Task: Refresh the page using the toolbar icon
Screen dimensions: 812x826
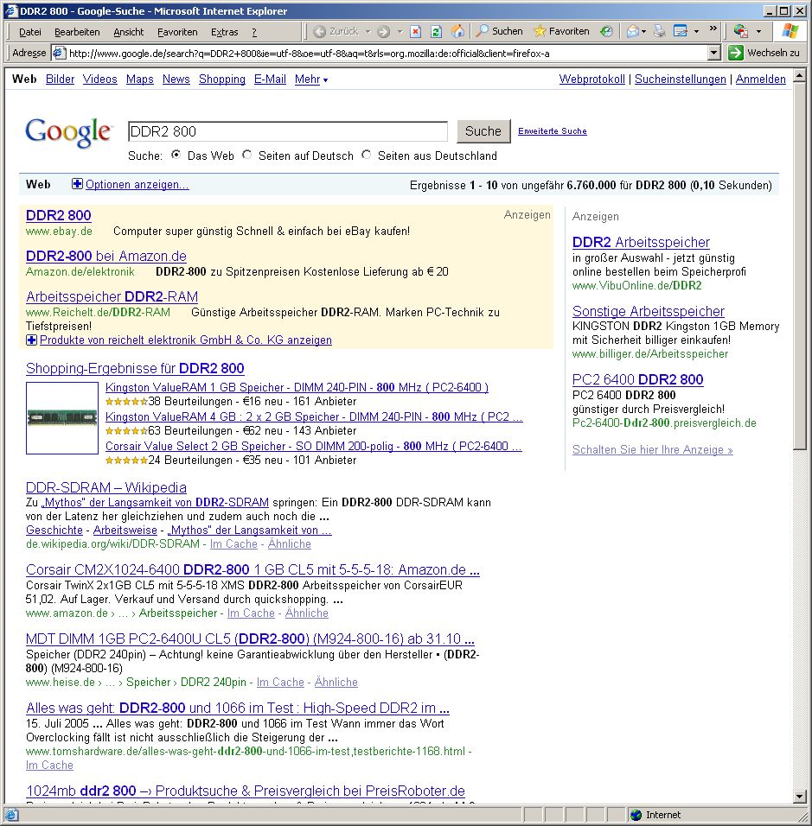Action: click(437, 32)
